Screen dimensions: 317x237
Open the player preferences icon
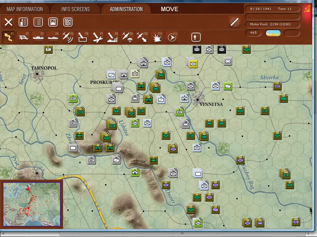[23, 22]
